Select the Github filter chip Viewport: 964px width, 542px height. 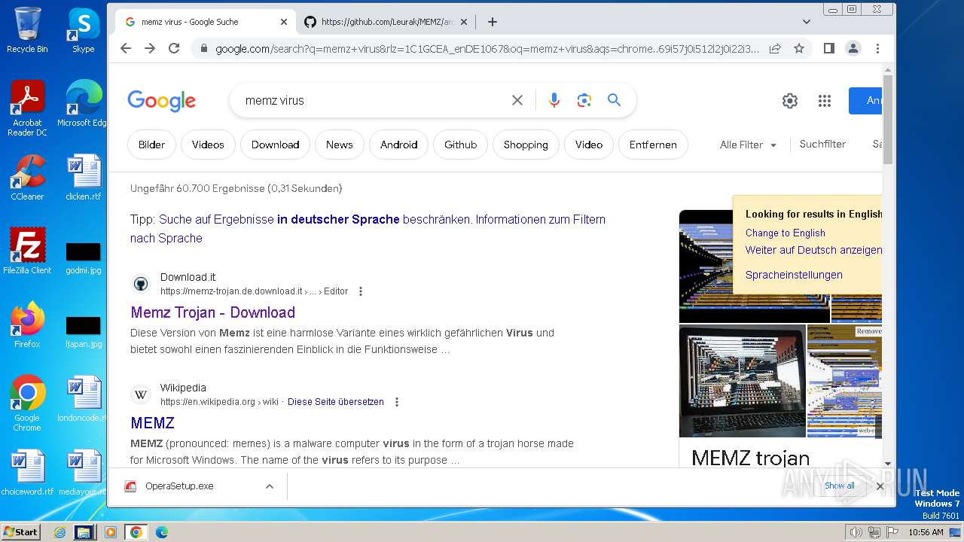coord(460,145)
